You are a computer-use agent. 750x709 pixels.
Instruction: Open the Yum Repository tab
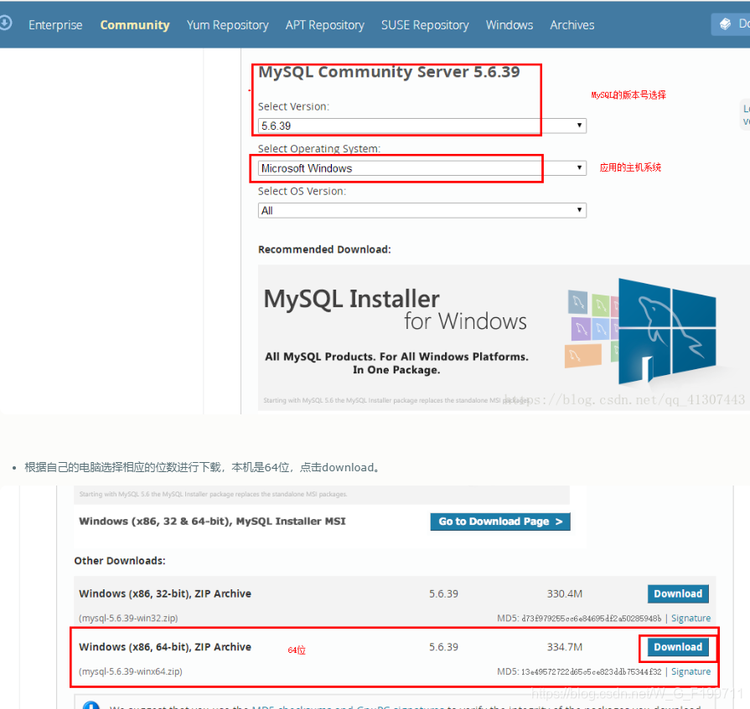(228, 25)
